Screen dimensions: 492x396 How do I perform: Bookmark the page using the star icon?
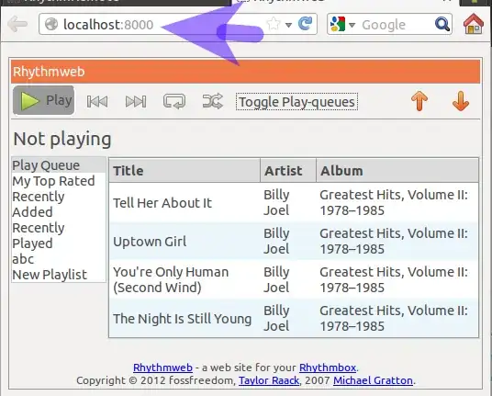[273, 24]
